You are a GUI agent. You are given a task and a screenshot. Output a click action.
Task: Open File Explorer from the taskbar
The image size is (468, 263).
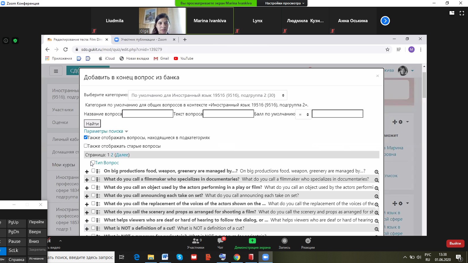coord(151,257)
